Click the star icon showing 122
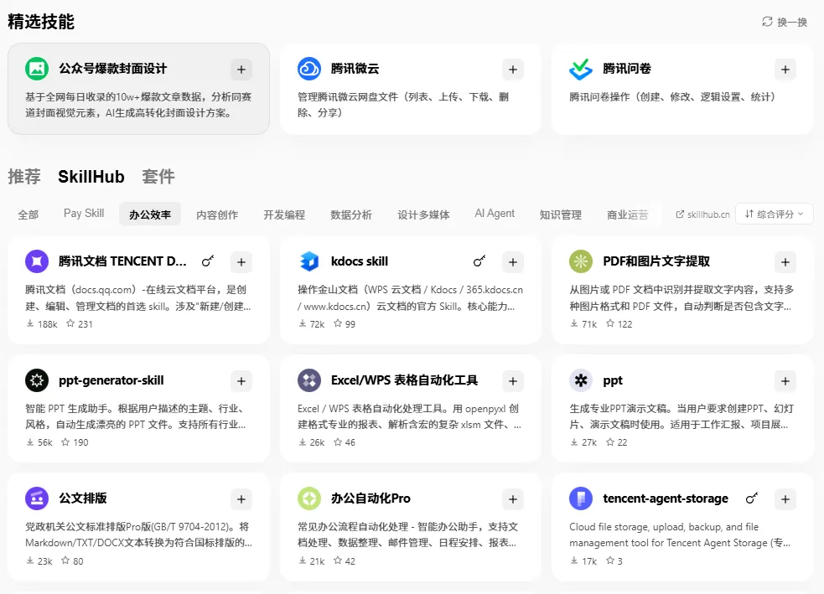 coord(610,323)
